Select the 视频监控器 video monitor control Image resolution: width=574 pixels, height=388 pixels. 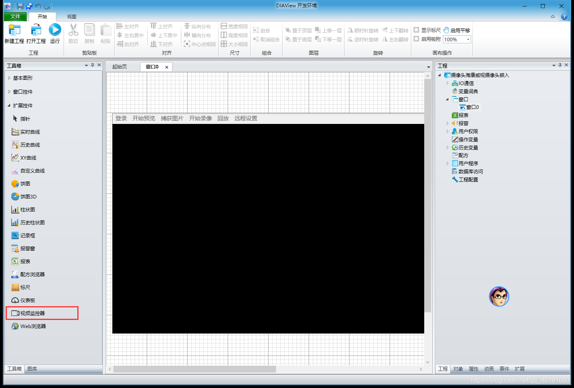(28, 313)
